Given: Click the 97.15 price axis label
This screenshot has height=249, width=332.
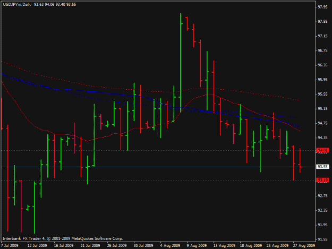Looking at the screenshot, I should [322, 36].
